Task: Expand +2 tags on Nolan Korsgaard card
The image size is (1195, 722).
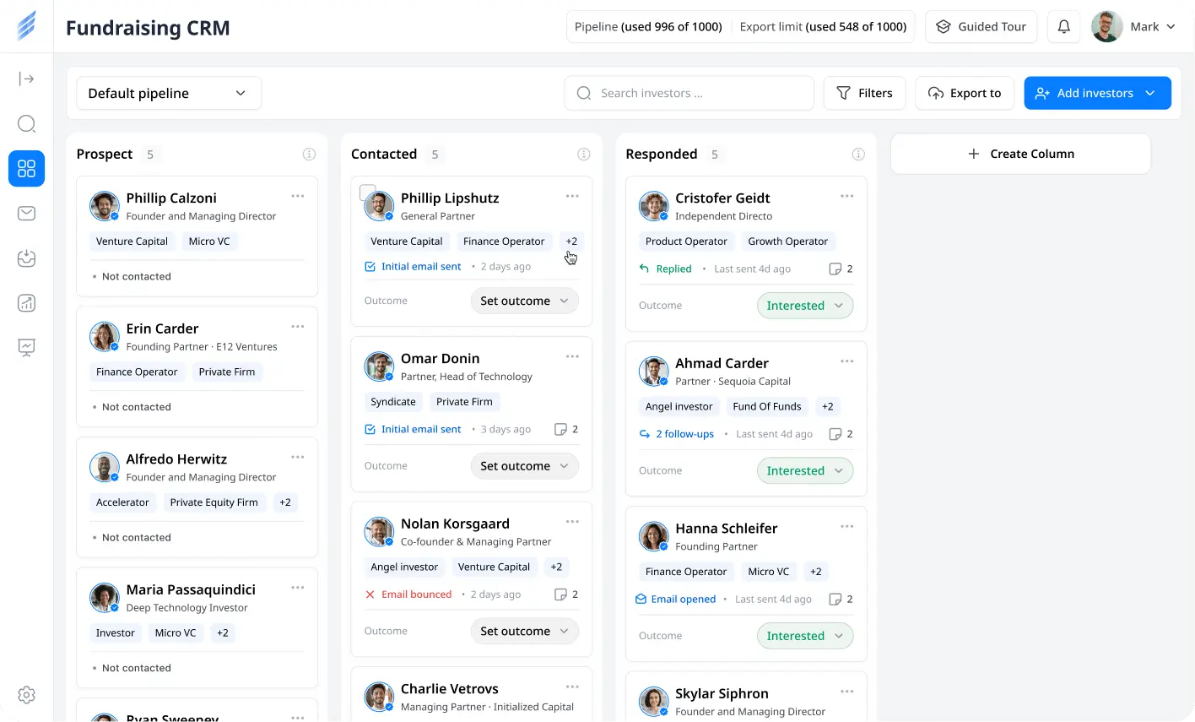Action: [x=556, y=567]
